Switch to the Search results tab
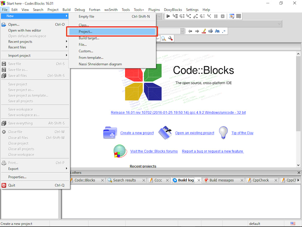The image size is (302, 227). (x=125, y=180)
